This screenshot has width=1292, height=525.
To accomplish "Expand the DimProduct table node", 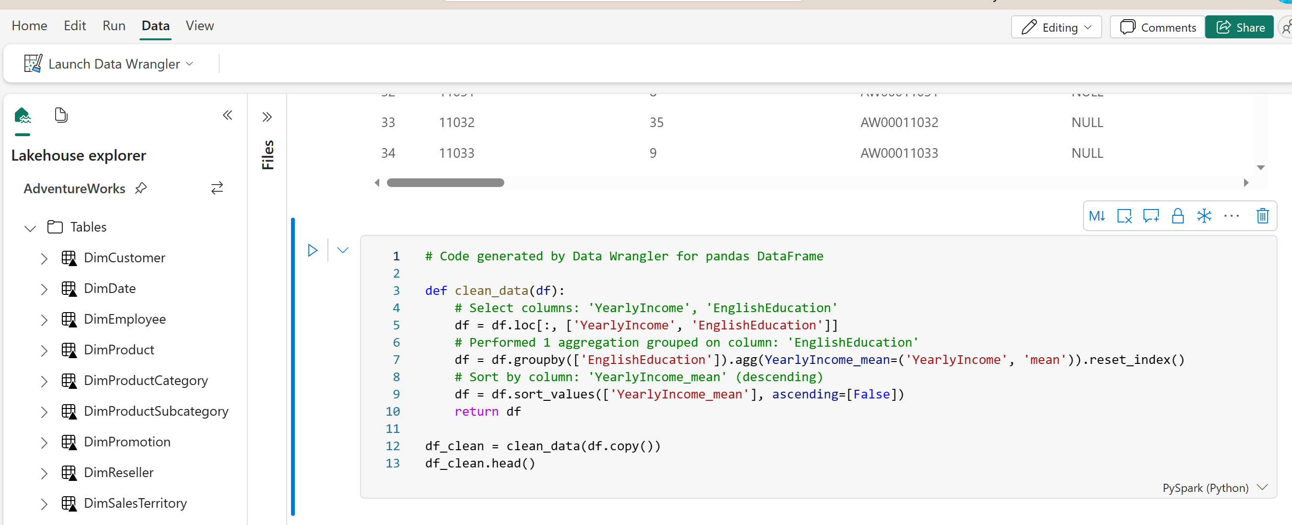I will click(43, 350).
